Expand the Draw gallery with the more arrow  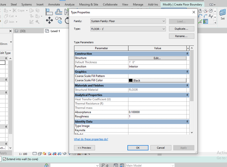(x=215, y=23)
